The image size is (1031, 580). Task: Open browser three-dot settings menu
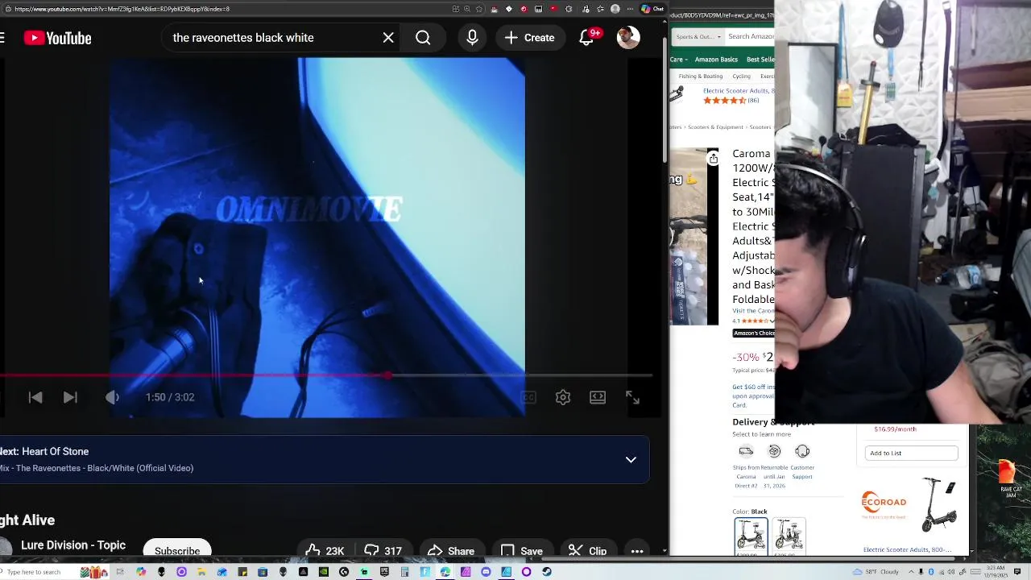pyautogui.click(x=630, y=9)
